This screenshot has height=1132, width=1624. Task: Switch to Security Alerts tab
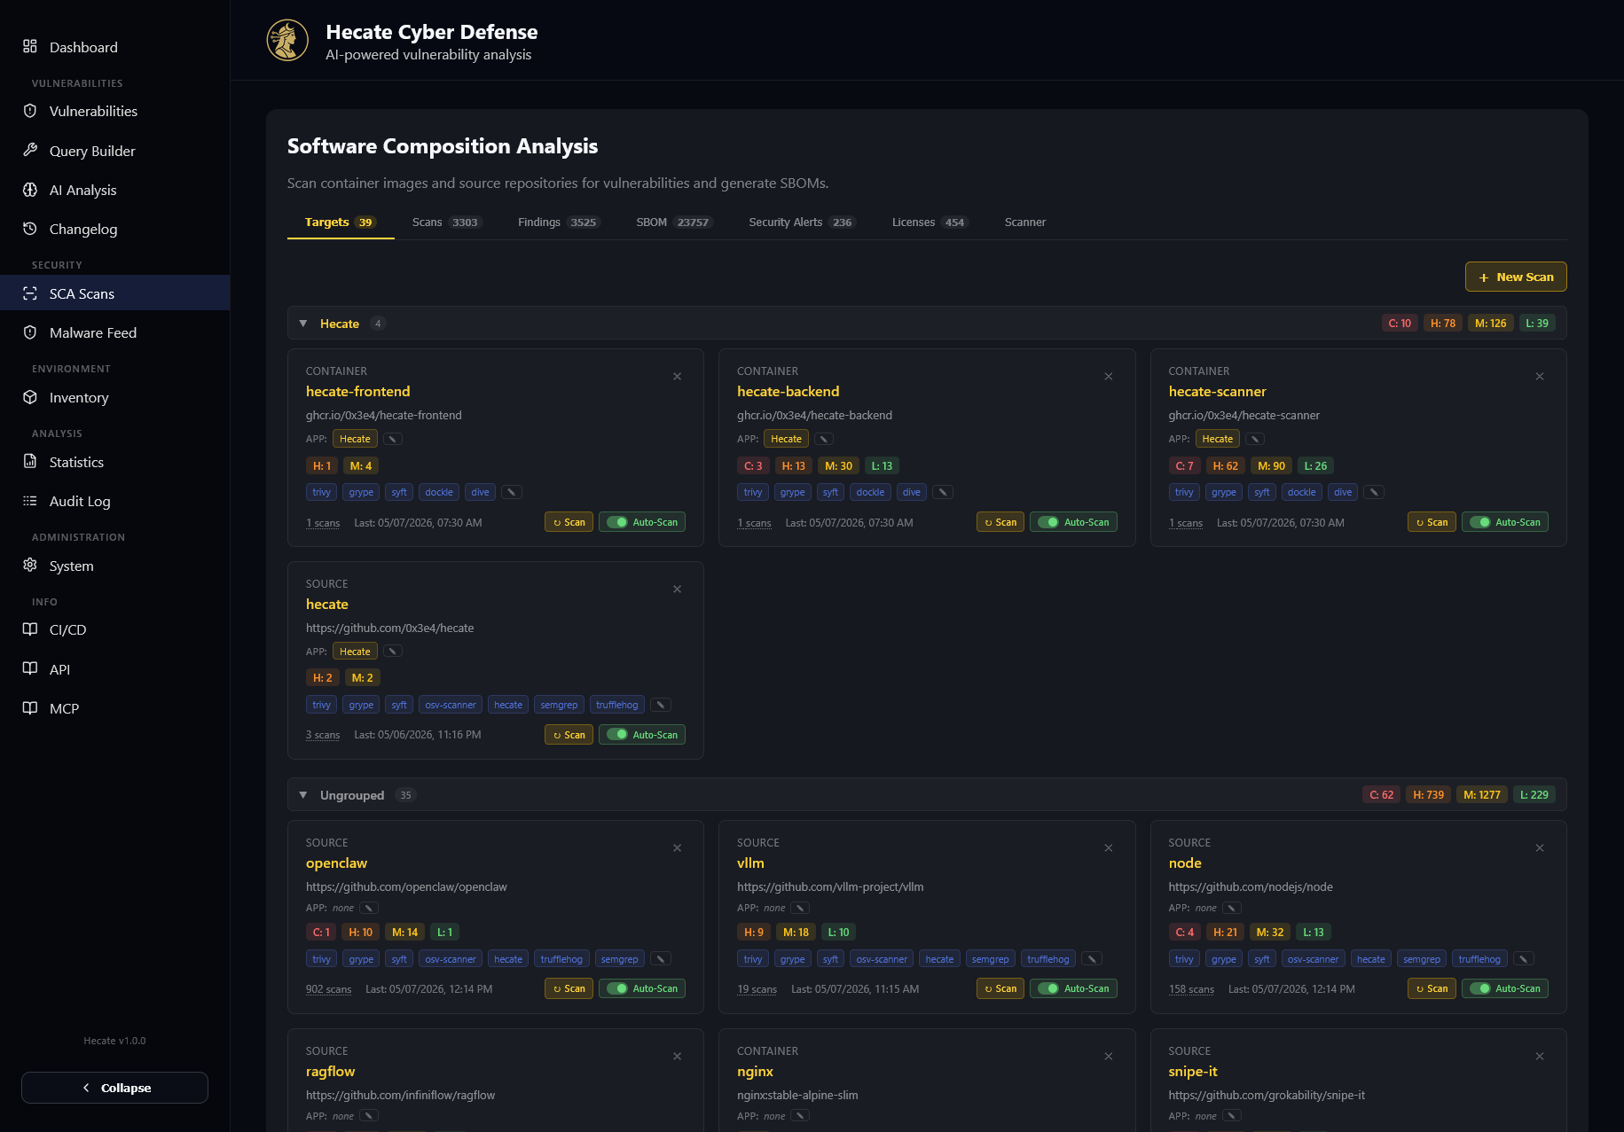coord(802,222)
